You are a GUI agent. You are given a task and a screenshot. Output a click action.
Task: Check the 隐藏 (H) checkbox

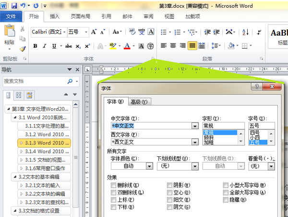pyautogui.click(x=226, y=200)
